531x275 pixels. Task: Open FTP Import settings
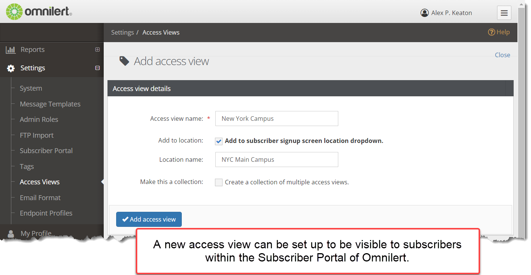point(37,135)
